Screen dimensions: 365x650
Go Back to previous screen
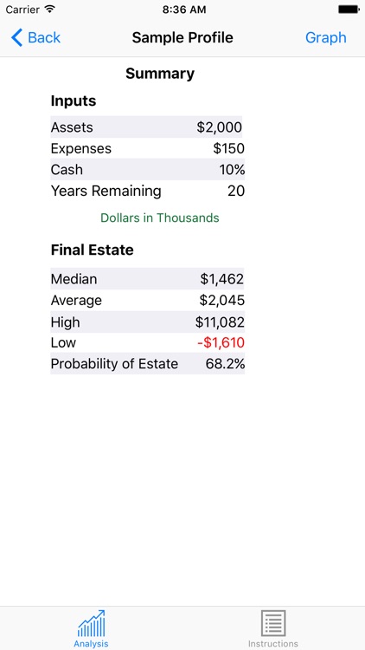tap(35, 38)
